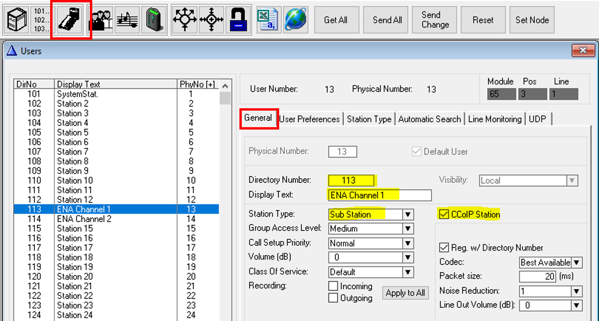Screen dimensions: 599x321
Task: Switch to the User Preferences tab
Action: click(309, 119)
